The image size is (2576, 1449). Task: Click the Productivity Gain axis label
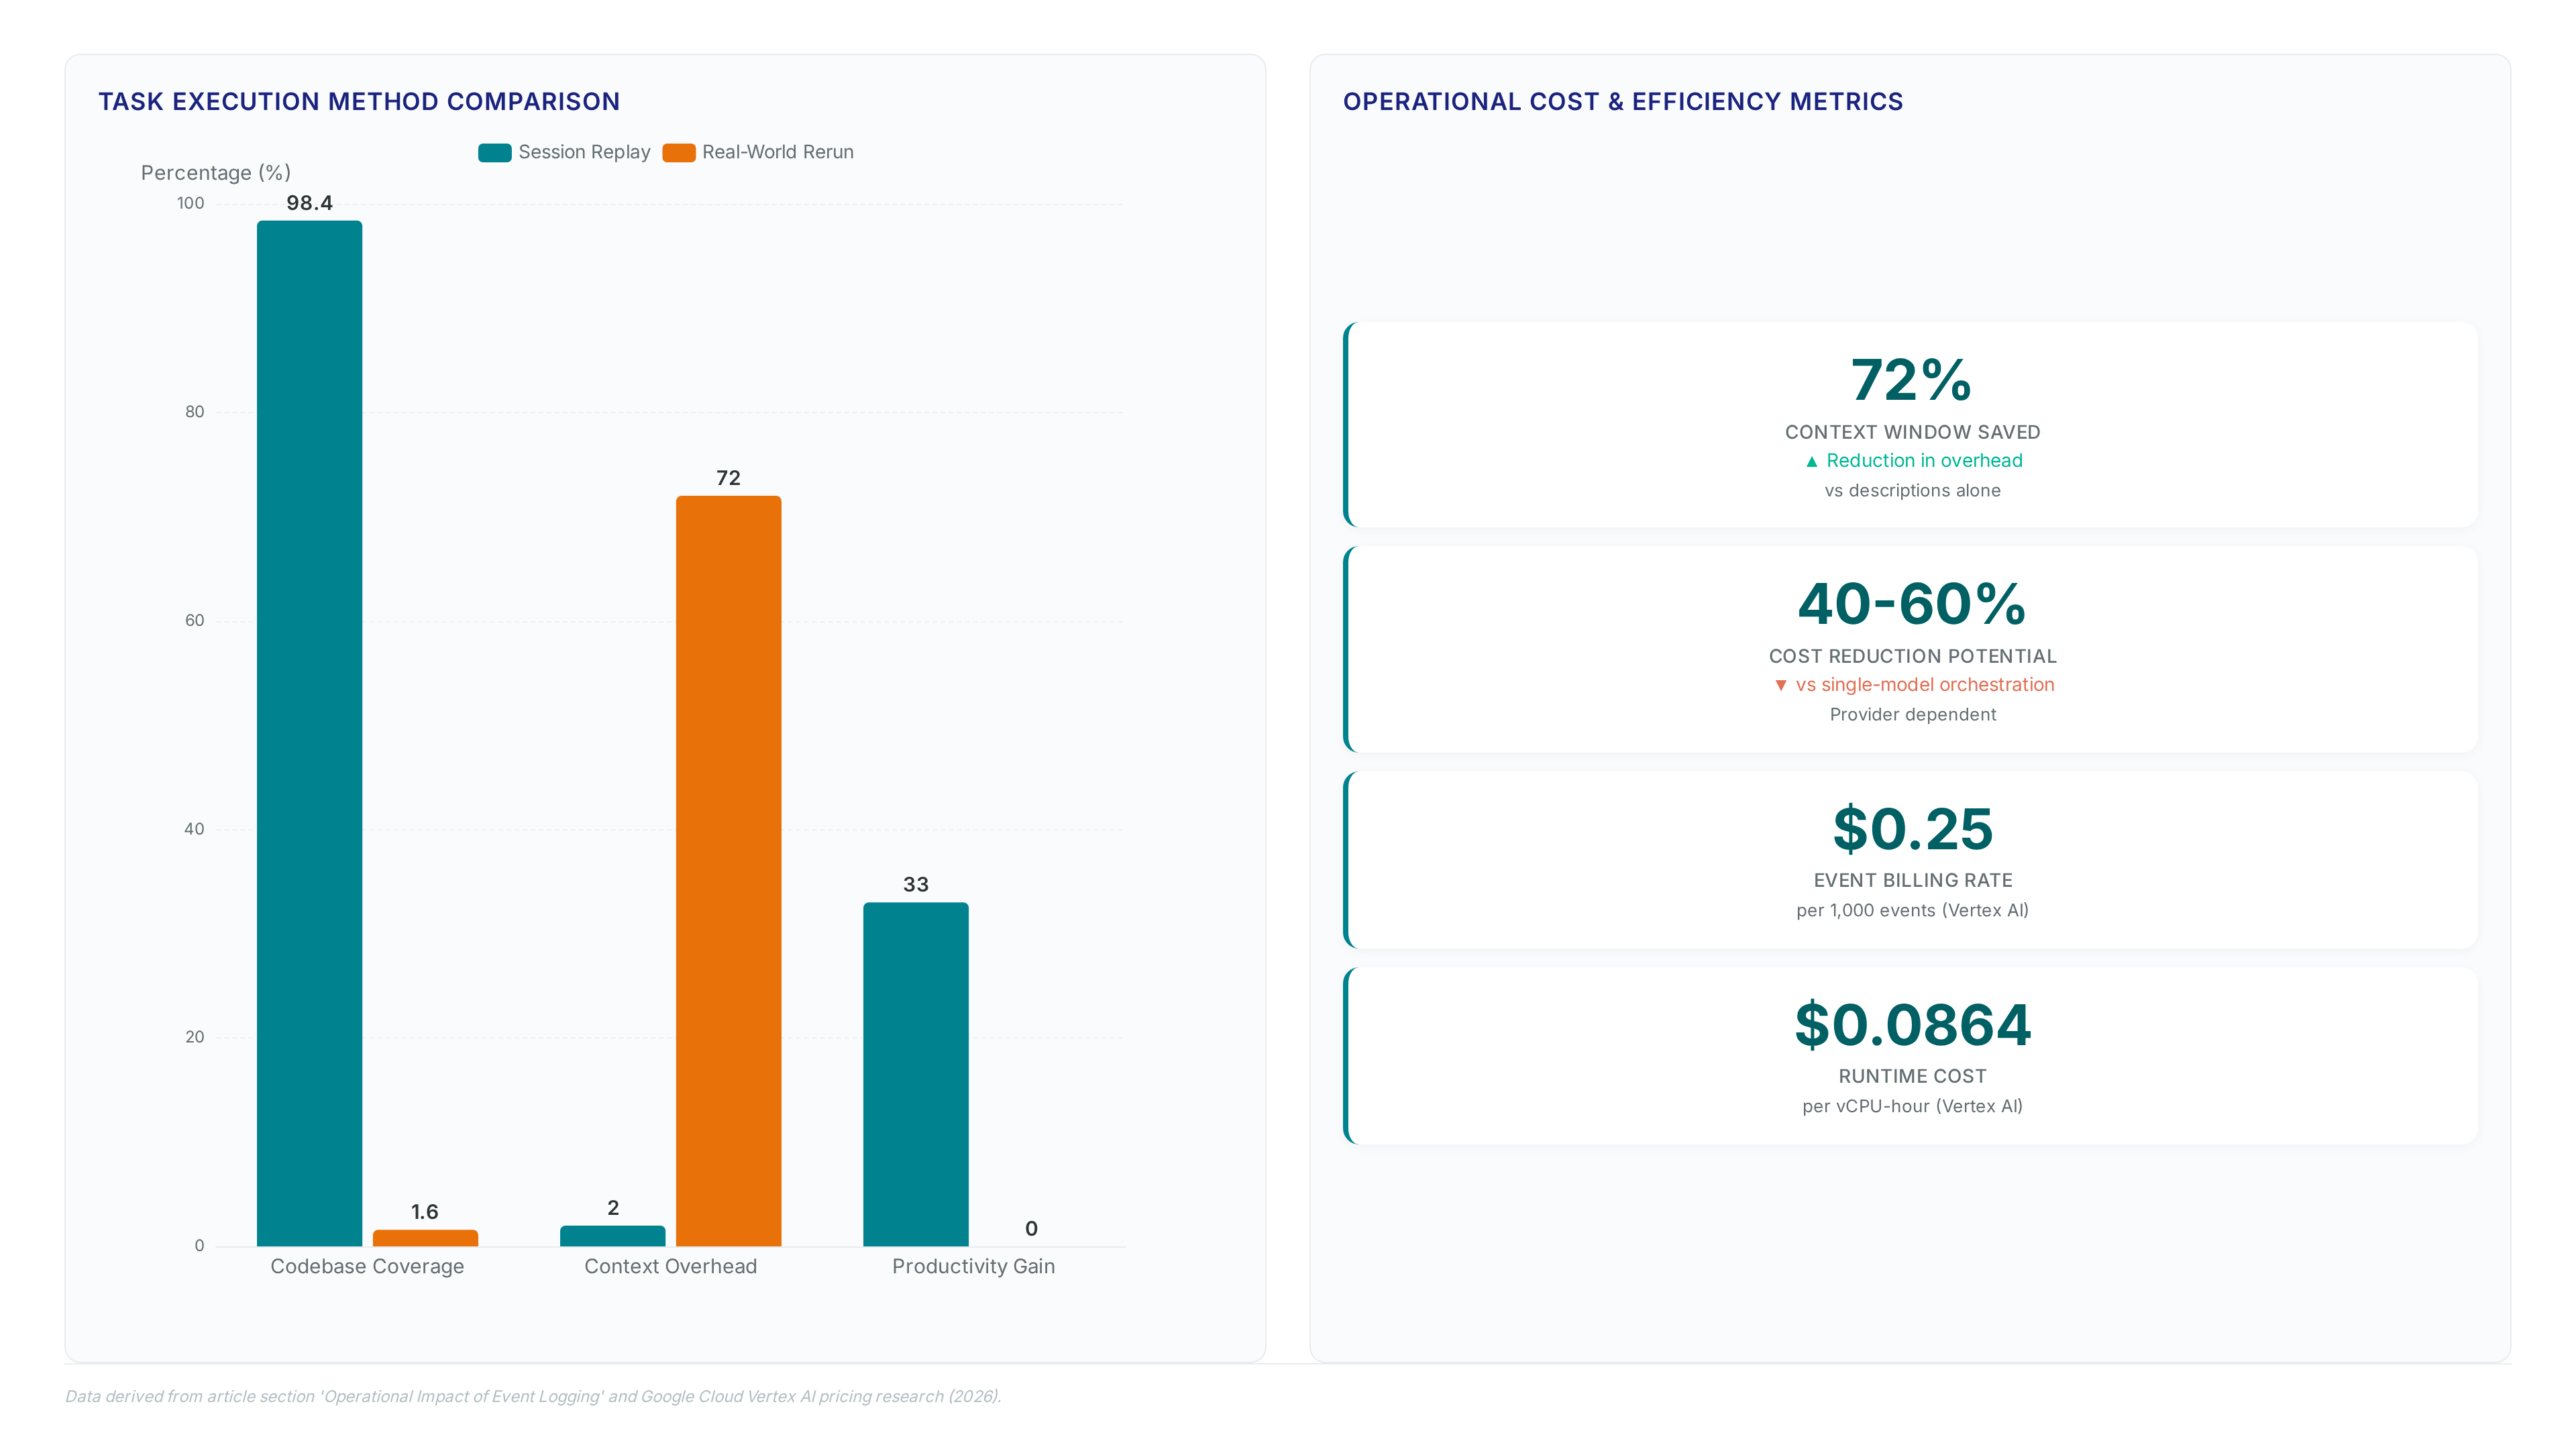(x=973, y=1266)
